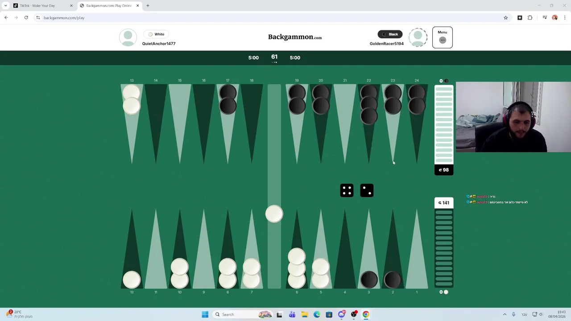This screenshot has height=321, width=571.
Task: Select white checker on point 12
Action: tap(132, 280)
